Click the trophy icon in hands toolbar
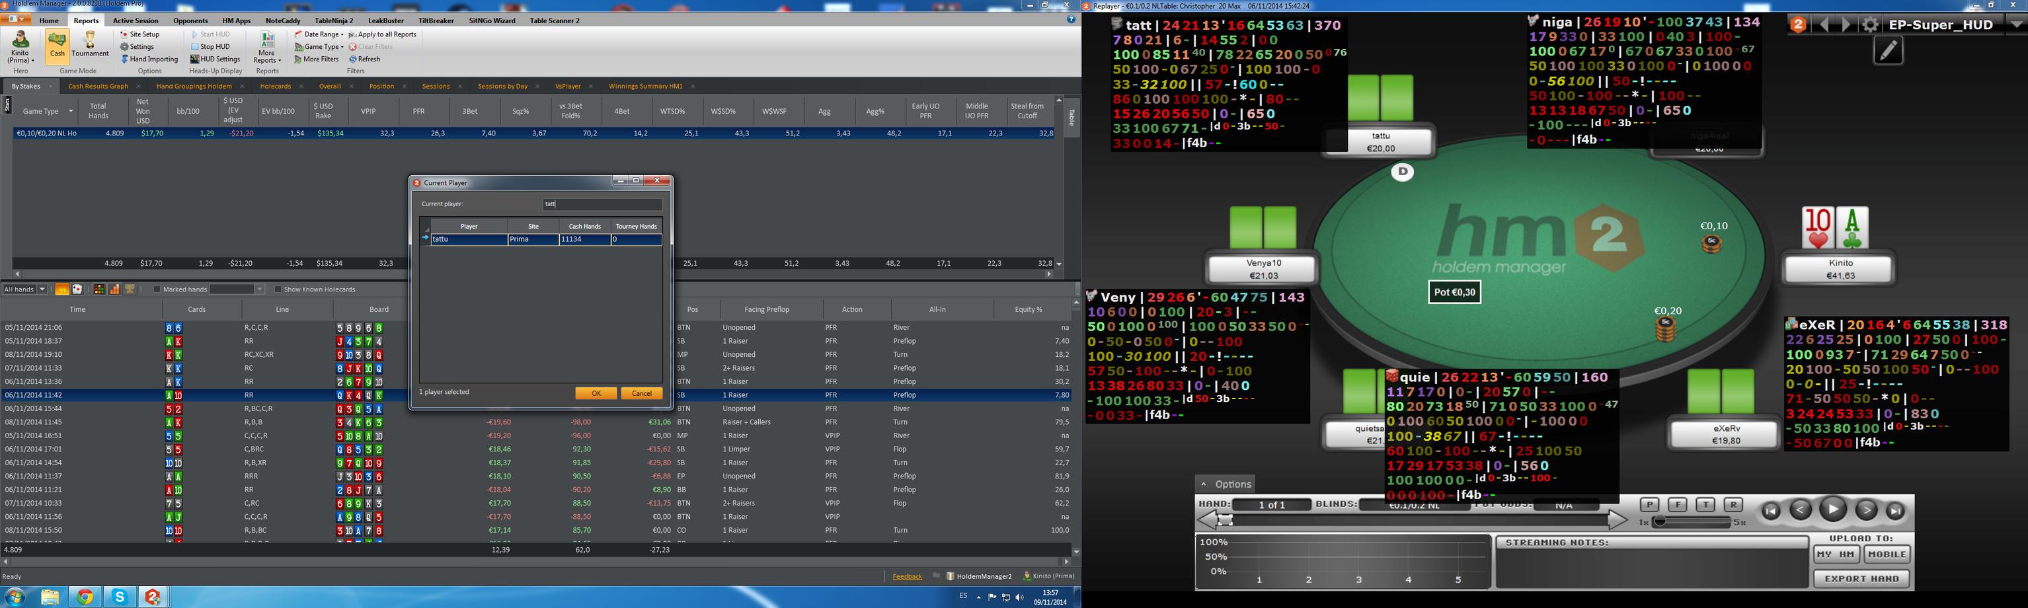Image resolution: width=2028 pixels, height=608 pixels. tap(130, 290)
